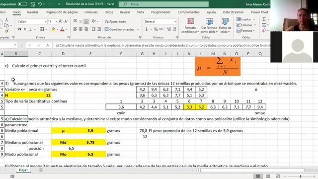The image size is (318, 179).
Task: Click the Increase Decimal icon
Action: click(x=169, y=29)
